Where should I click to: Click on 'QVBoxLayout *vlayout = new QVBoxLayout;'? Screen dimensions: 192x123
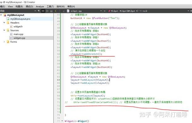tap(98, 28)
